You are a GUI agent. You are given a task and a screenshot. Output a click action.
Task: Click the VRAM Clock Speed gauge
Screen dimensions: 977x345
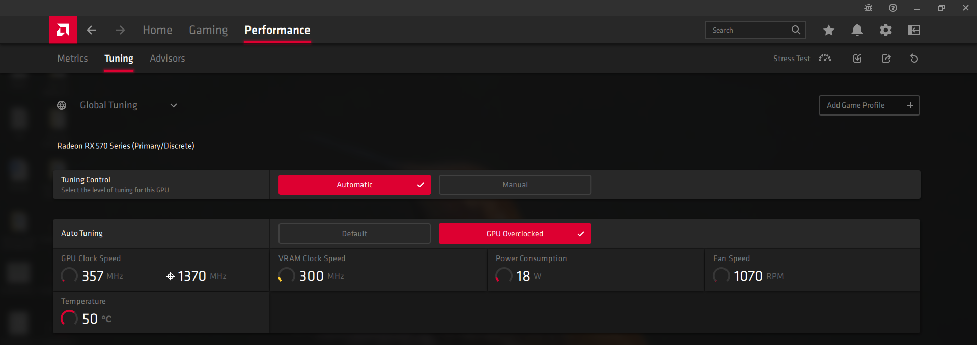point(287,276)
